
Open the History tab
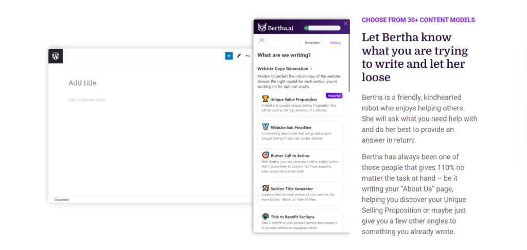coord(335,43)
